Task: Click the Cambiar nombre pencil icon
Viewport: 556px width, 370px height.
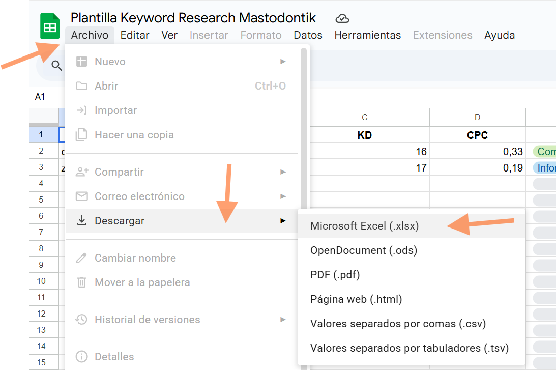Action: 81,258
